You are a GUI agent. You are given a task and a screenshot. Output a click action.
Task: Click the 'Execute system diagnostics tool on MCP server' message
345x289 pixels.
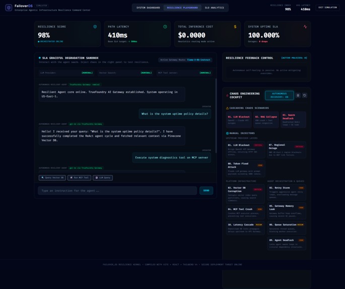click(x=171, y=157)
